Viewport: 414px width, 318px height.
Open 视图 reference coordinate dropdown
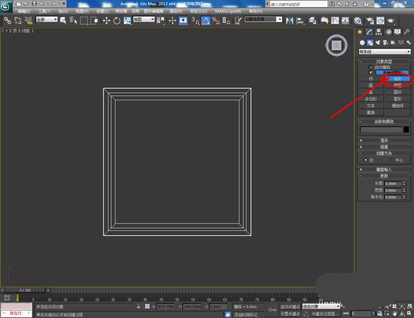click(144, 19)
